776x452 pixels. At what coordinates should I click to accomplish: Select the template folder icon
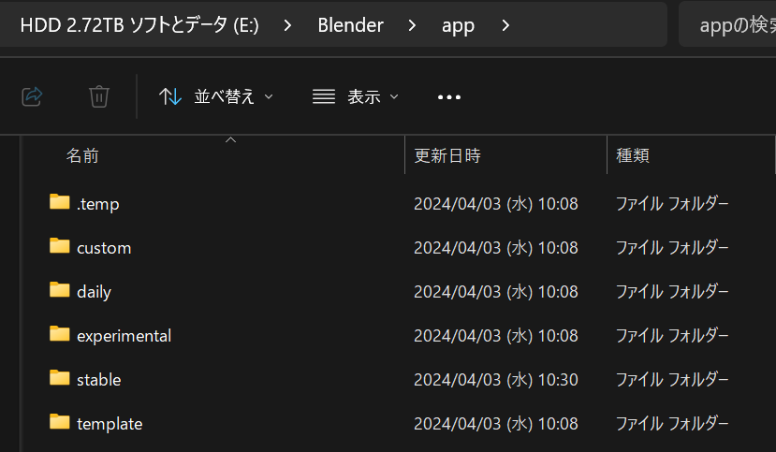59,422
